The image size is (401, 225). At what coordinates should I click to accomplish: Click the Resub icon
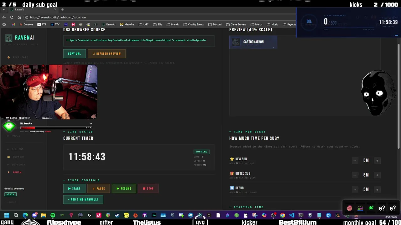pyautogui.click(x=232, y=188)
